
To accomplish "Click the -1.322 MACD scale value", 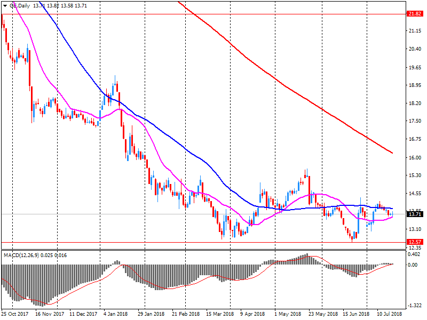I will [415, 305].
